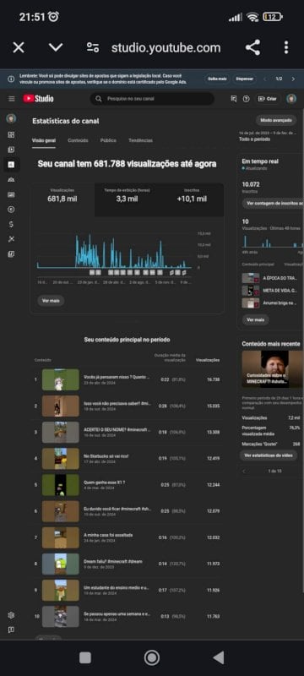
Task: Open the Audio library icon in the sidebar
Action: click(11, 254)
